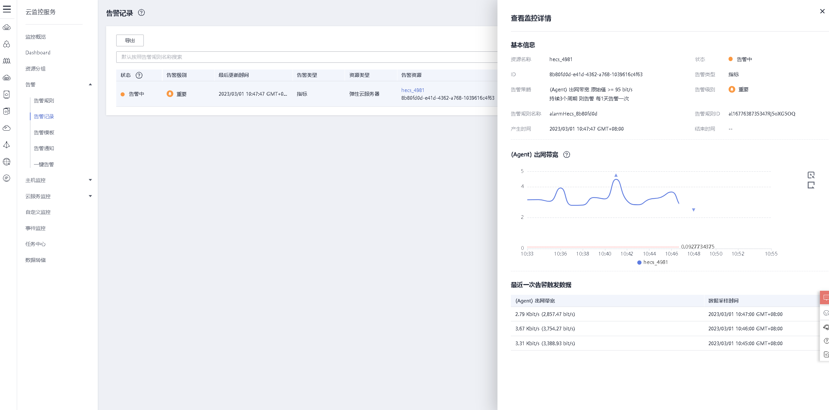Click help icon next to (Agent) 出网带宽
The width and height of the screenshot is (829, 410).
(567, 154)
